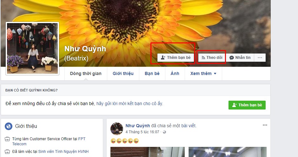Click post author name Như Quỳnh
The width and height of the screenshot is (298, 157).
(x=138, y=126)
